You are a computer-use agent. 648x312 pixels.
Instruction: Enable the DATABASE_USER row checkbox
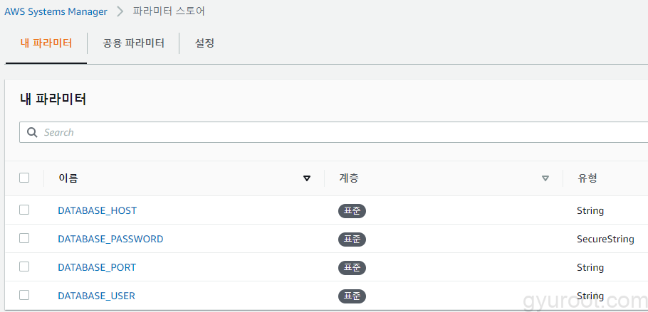(24, 294)
